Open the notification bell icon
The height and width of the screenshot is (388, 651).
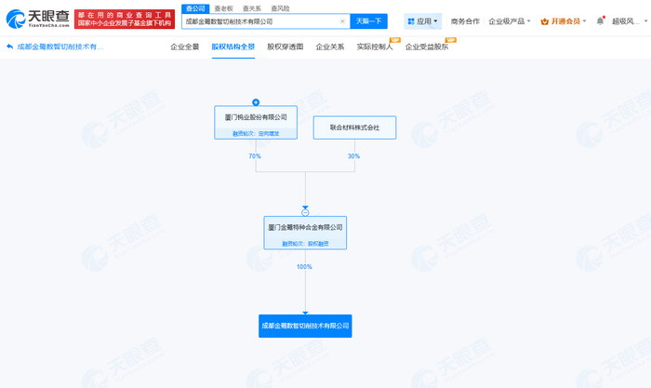[x=600, y=20]
